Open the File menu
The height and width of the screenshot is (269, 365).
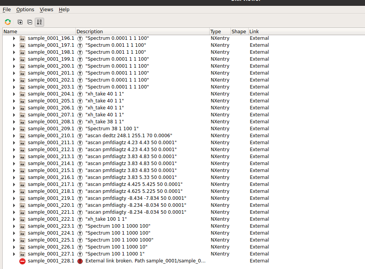(7, 9)
